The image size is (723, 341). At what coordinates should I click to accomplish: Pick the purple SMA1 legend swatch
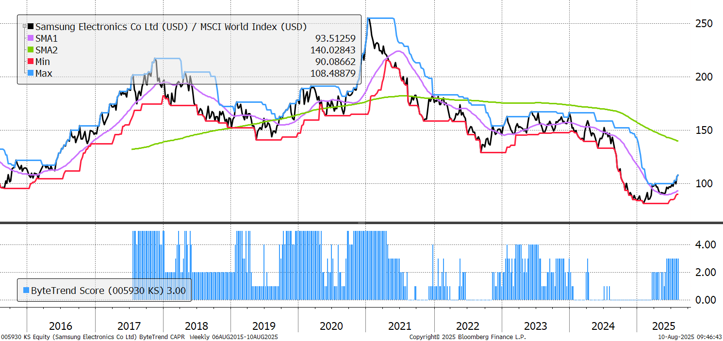click(x=31, y=38)
